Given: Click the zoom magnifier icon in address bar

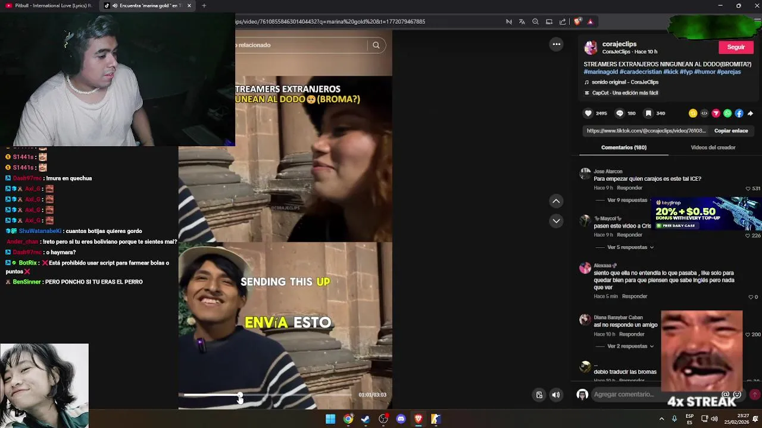Looking at the screenshot, I should 535,21.
